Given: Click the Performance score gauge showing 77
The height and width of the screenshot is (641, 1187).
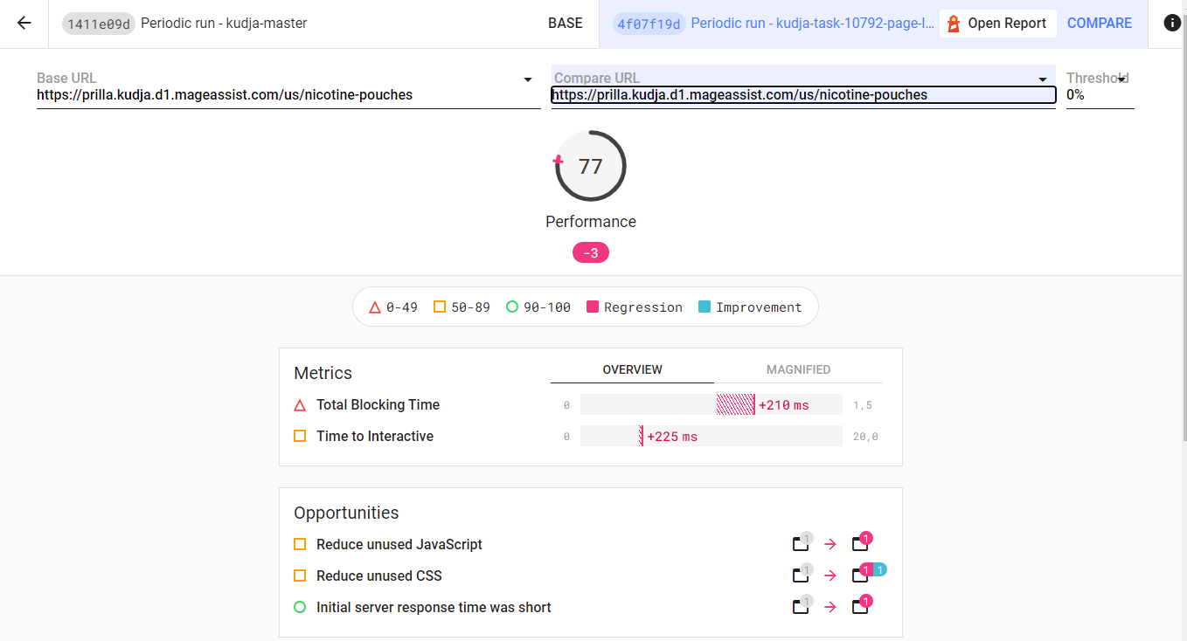Looking at the screenshot, I should pyautogui.click(x=591, y=166).
